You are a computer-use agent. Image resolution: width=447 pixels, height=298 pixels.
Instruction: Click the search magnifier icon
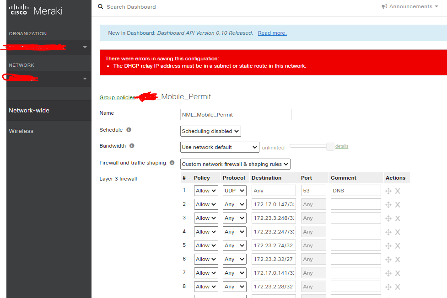[101, 6]
